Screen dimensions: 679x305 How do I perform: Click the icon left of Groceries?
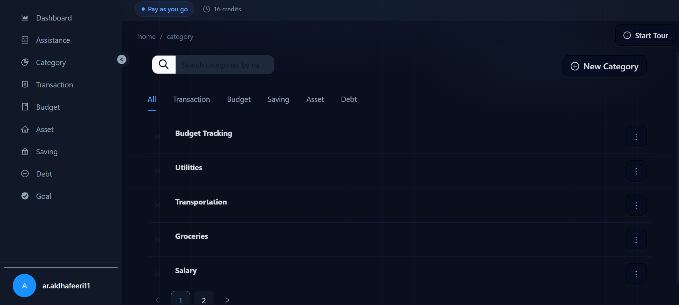(157, 240)
